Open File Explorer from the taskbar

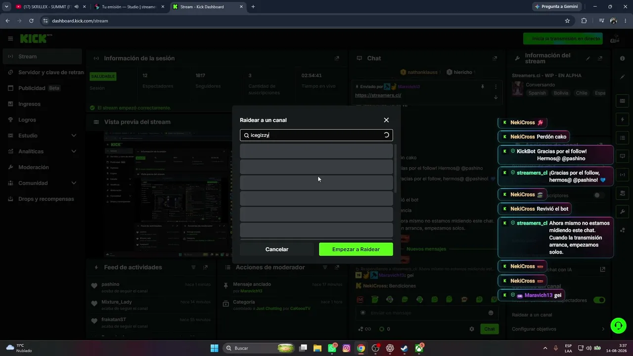[317, 348]
